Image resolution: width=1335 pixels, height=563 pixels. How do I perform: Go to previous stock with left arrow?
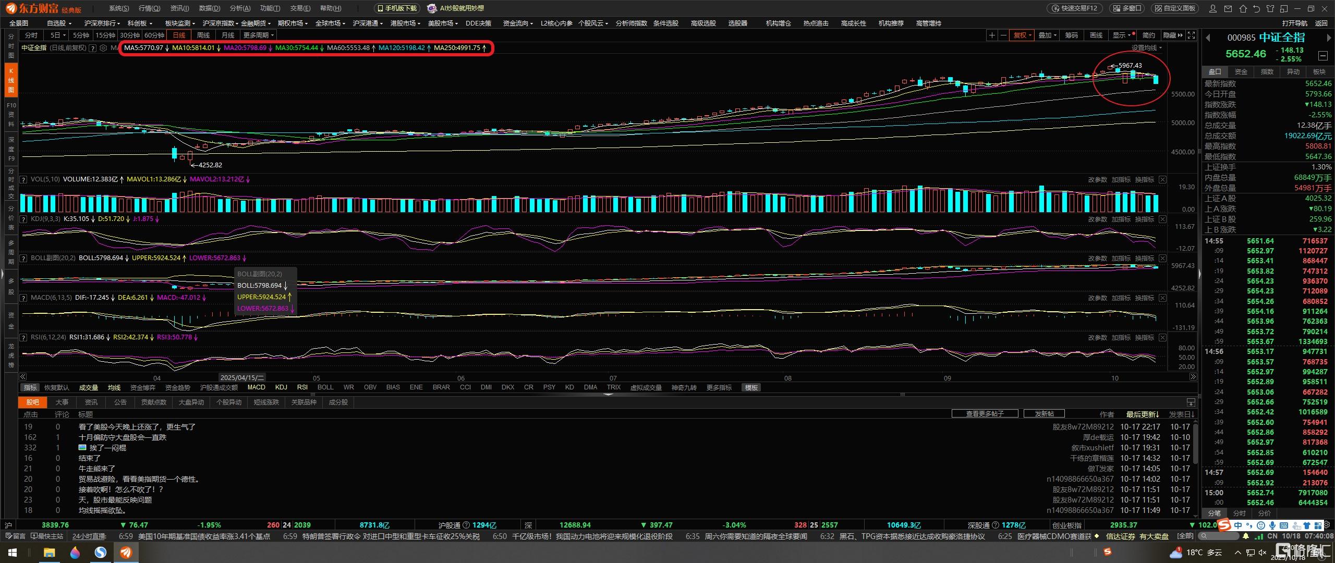point(1208,38)
